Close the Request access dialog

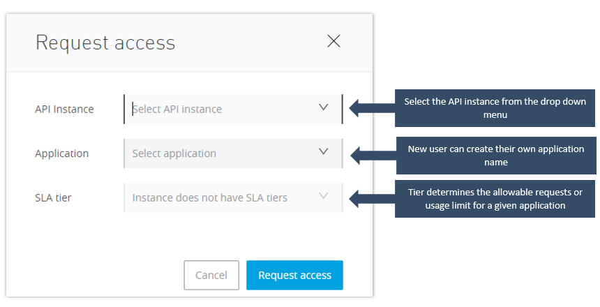pos(333,41)
